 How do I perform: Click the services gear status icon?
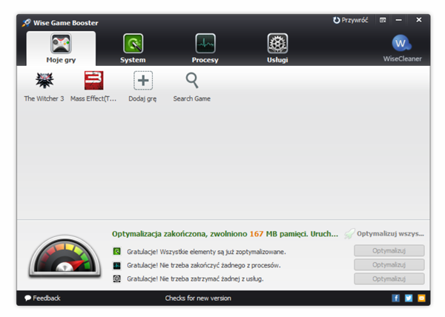[117, 279]
